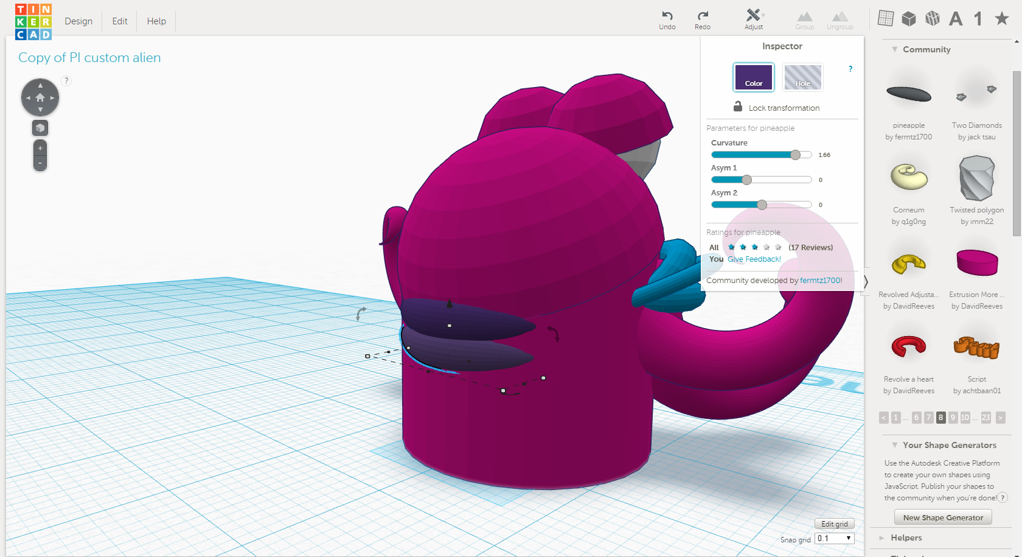Viewport: 1022px width, 557px height.
Task: Open the Design menu
Action: (x=78, y=21)
